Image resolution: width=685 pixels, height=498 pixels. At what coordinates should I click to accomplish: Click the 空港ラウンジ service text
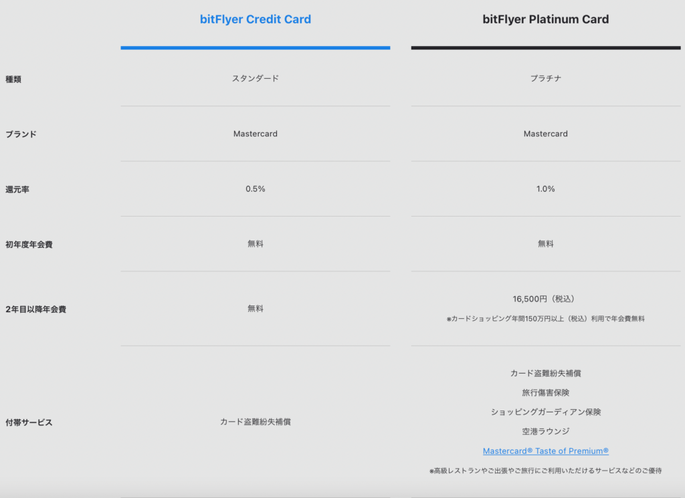[546, 431]
